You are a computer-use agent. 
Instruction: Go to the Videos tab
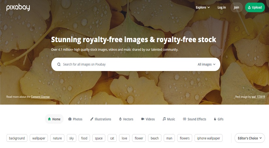click(x=148, y=119)
